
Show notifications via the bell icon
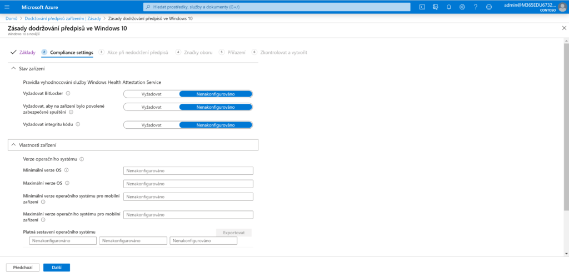point(448,7)
